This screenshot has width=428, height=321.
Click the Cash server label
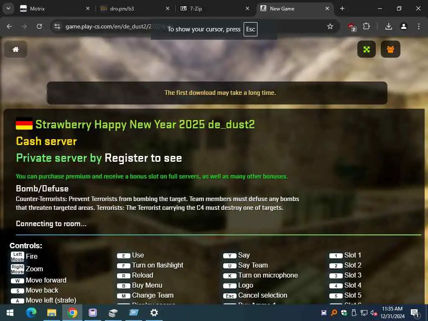pyautogui.click(x=46, y=141)
